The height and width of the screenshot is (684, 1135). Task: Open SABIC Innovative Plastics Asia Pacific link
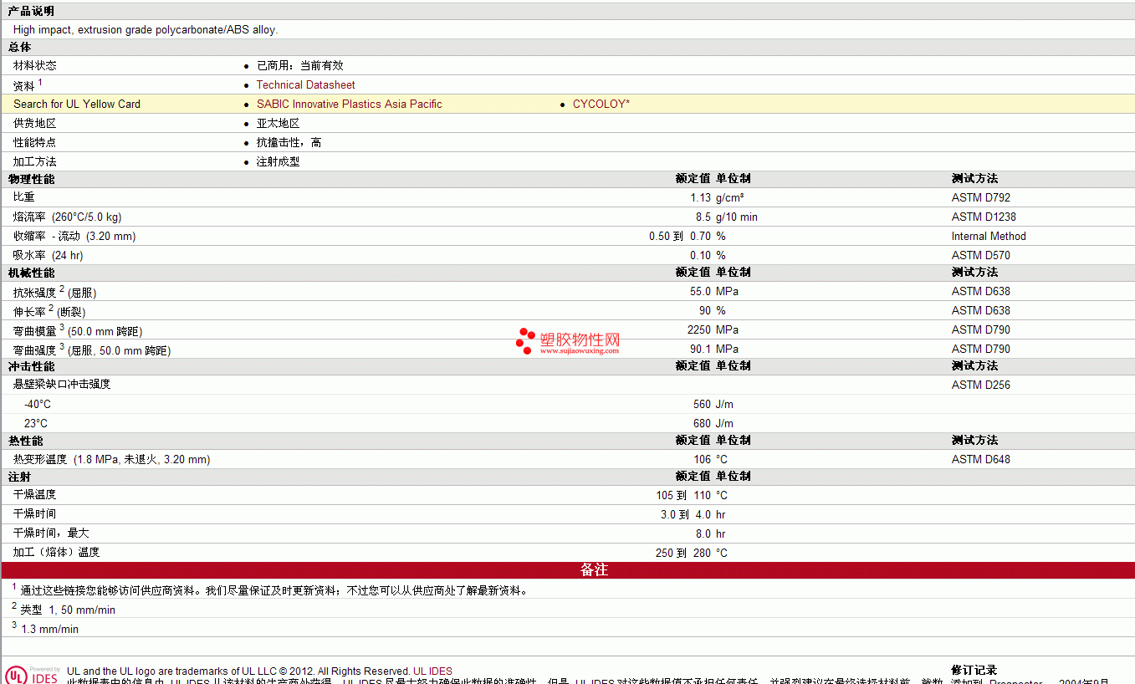click(x=349, y=104)
